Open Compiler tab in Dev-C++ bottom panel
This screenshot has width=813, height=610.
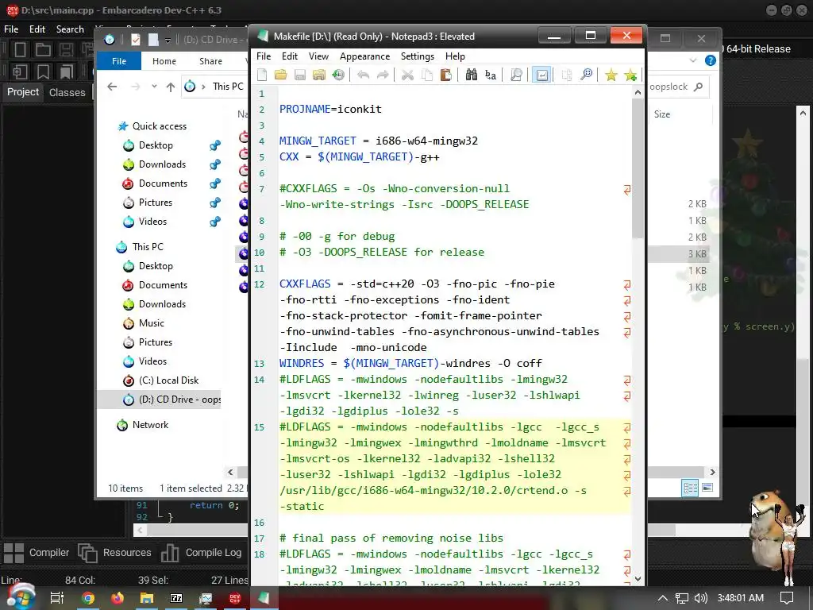pyautogui.click(x=37, y=553)
